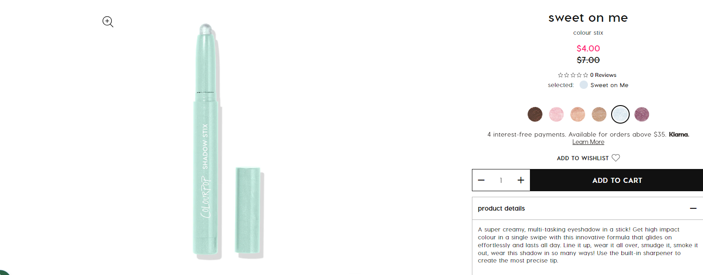The height and width of the screenshot is (275, 703).
Task: Click the small selected shade indicator circle
Action: click(583, 85)
